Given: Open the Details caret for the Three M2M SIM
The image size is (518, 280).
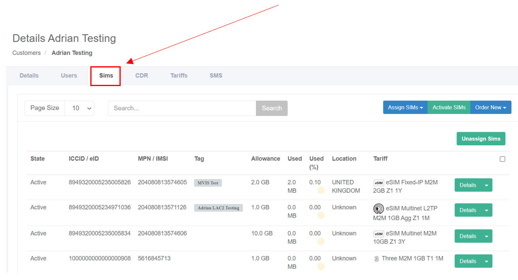Looking at the screenshot, I should pyautogui.click(x=486, y=261).
